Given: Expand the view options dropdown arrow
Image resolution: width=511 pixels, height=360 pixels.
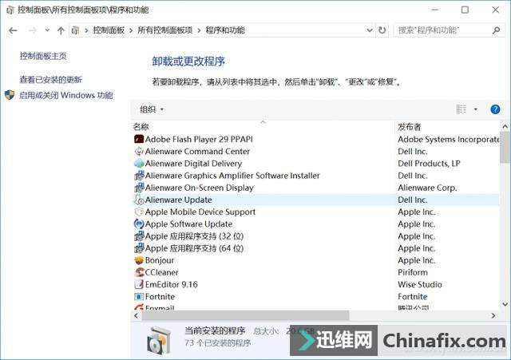Looking at the screenshot, I should pyautogui.click(x=476, y=109).
